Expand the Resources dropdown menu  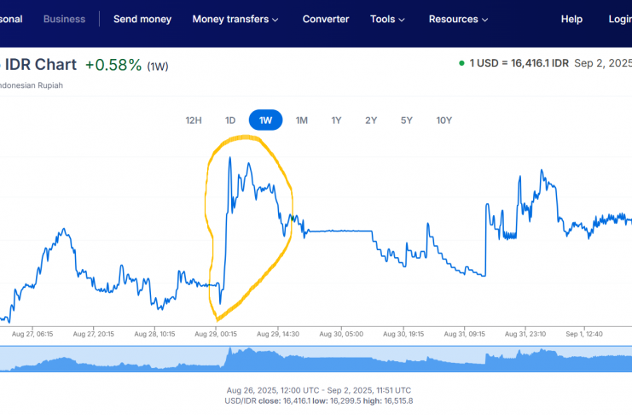(459, 19)
